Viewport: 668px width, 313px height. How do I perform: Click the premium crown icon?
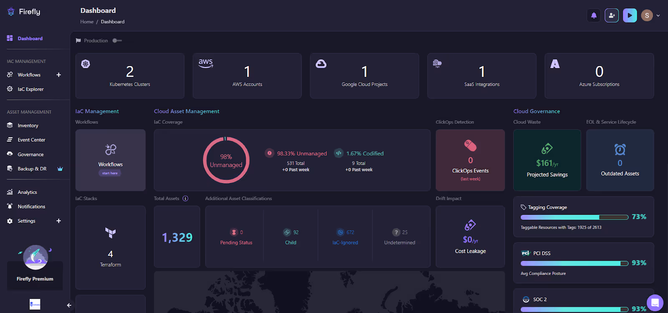point(60,169)
